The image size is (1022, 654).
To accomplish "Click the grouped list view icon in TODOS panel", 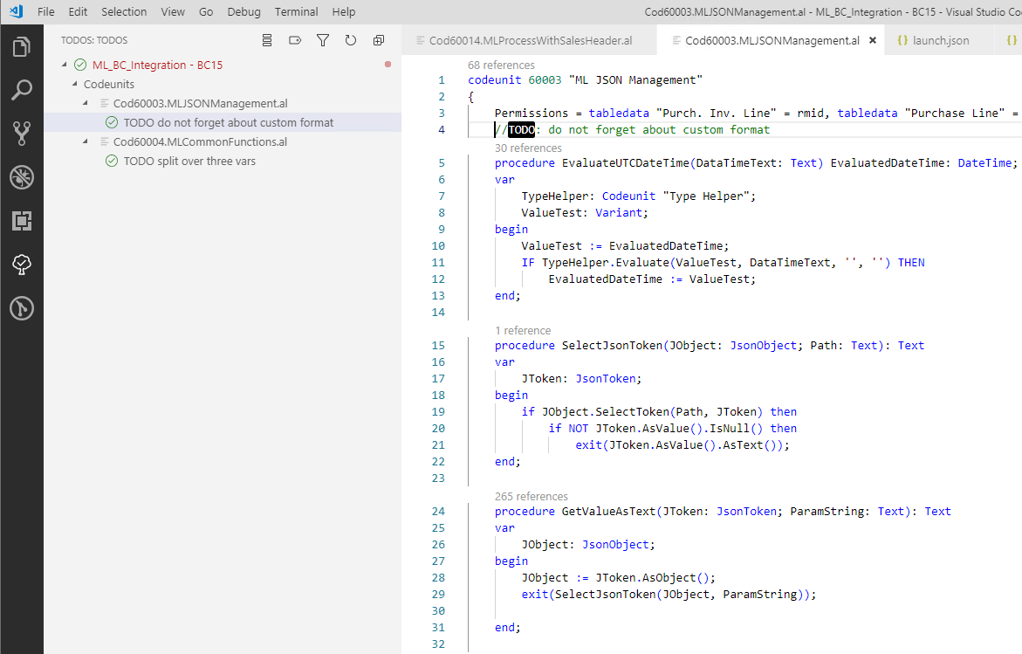I will click(x=265, y=39).
